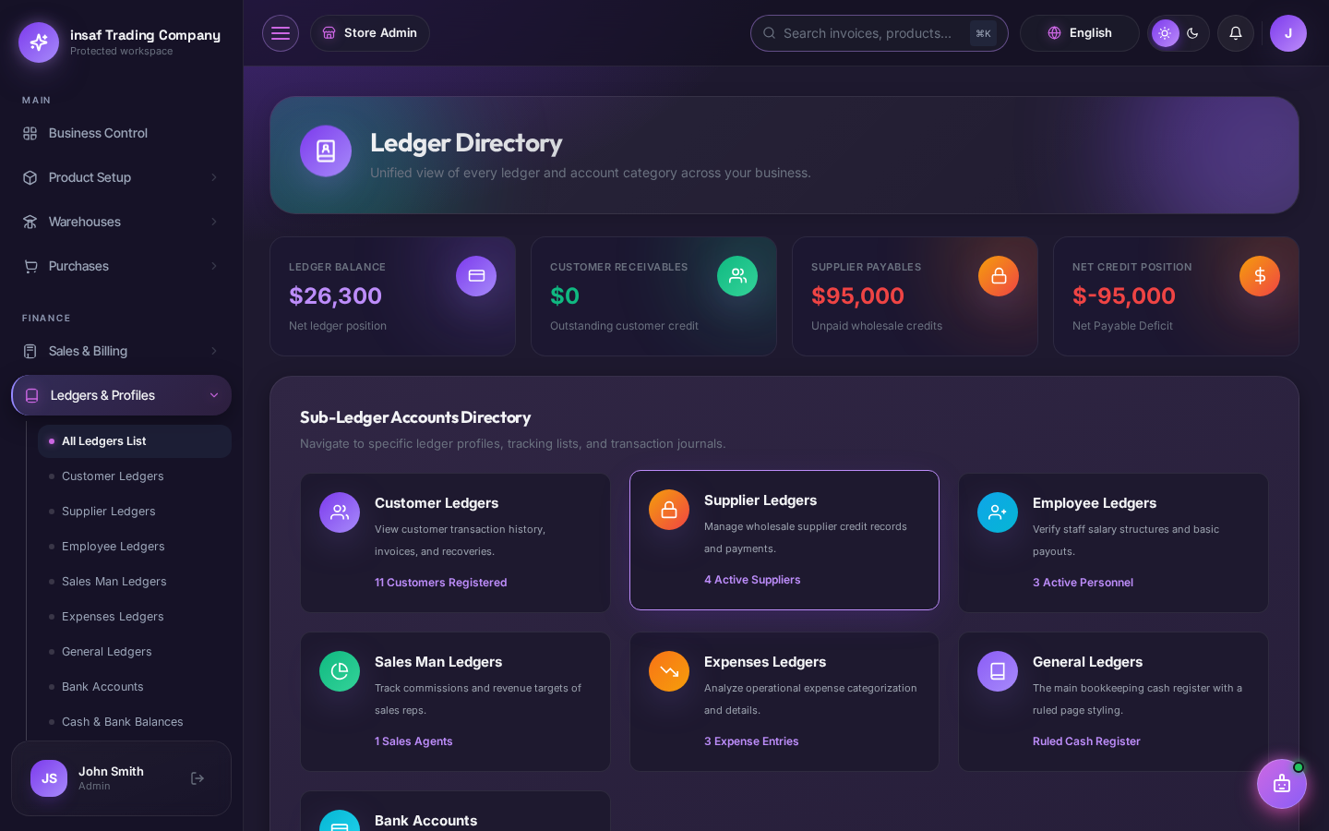Image resolution: width=1329 pixels, height=831 pixels.
Task: Click the General Ledgers book icon
Action: [x=998, y=671]
